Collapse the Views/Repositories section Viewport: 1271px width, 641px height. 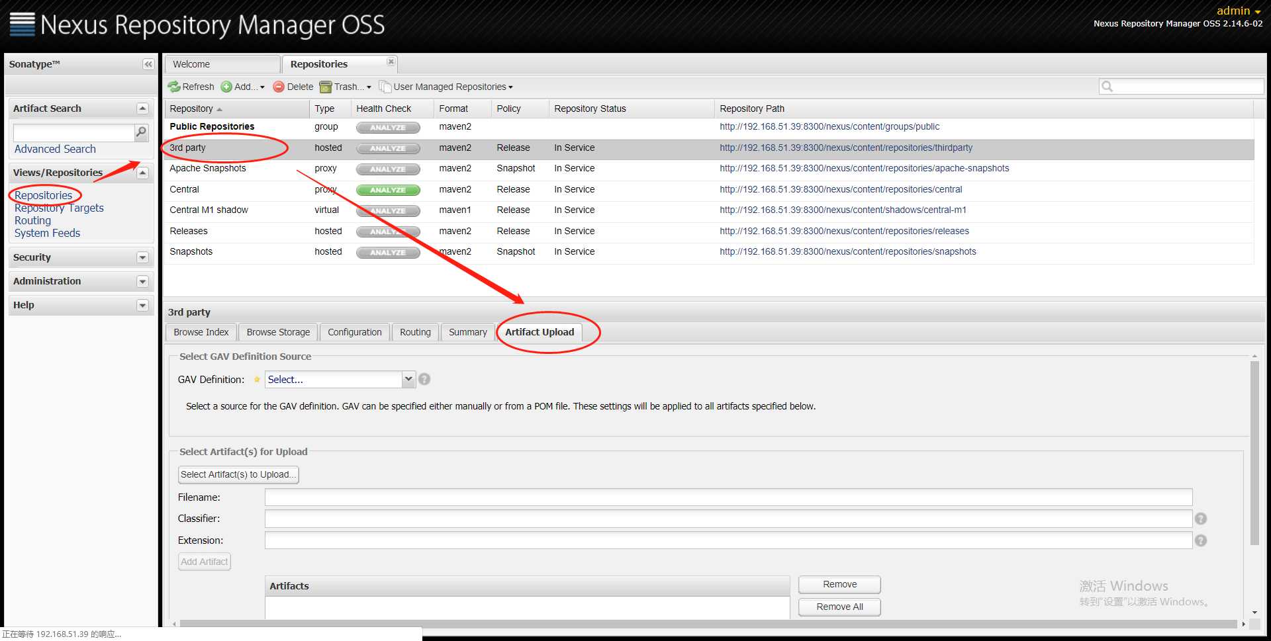point(142,173)
